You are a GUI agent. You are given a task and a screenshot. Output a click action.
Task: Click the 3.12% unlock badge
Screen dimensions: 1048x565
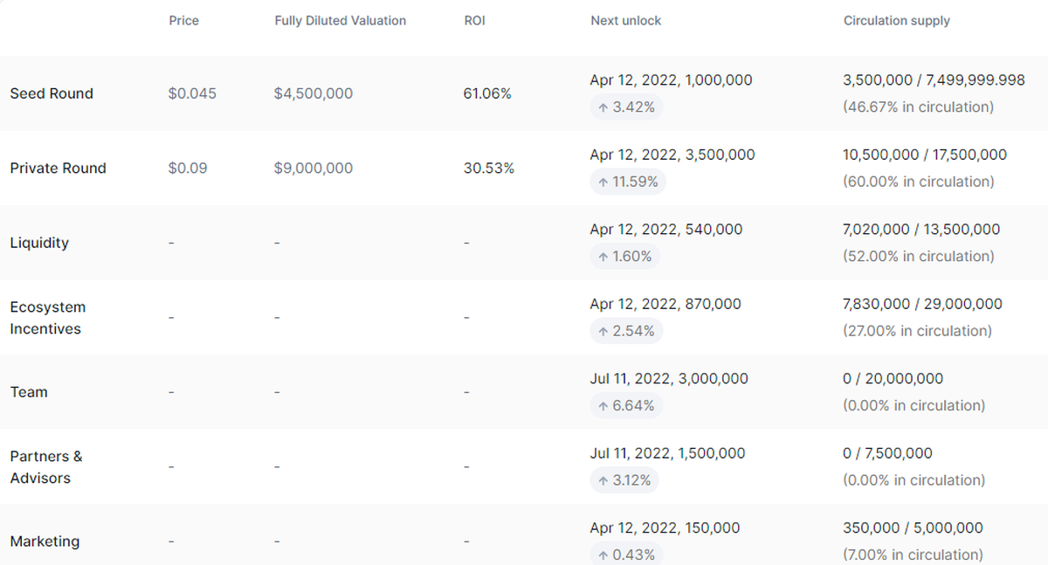(625, 480)
